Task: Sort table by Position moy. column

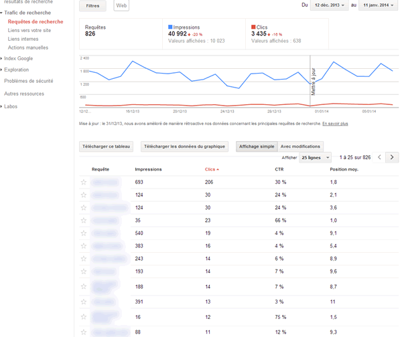Action: click(x=344, y=169)
